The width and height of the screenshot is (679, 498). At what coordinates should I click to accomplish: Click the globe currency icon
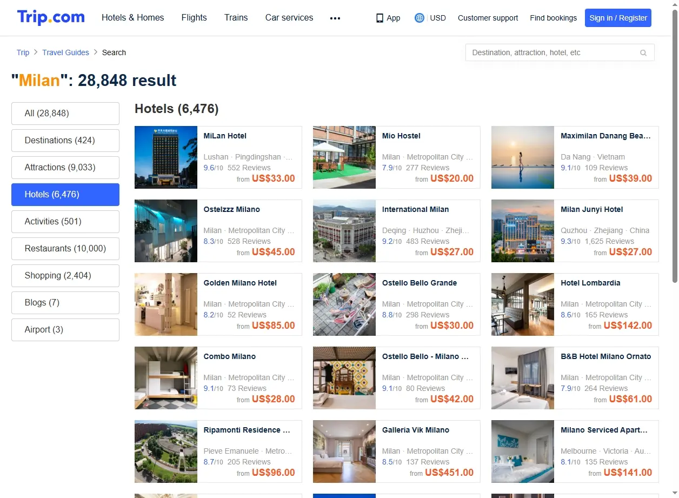point(420,18)
